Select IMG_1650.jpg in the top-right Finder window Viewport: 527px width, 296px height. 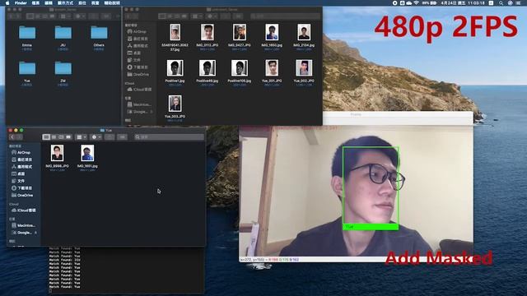coord(272,32)
